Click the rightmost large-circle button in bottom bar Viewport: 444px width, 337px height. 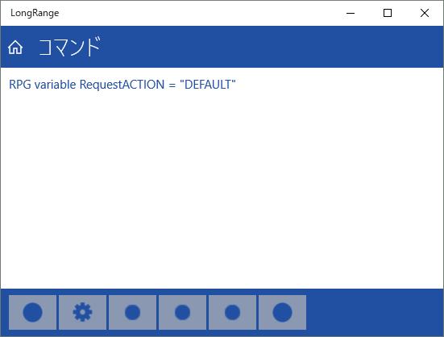[282, 312]
